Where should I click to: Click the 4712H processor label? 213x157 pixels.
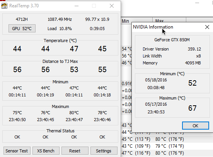[x=22, y=19]
